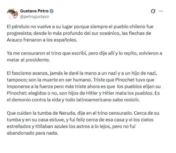Screen dimensions: 176x153
Task: Click the verified badge beside Gustavo Petro
Action: (52, 11)
